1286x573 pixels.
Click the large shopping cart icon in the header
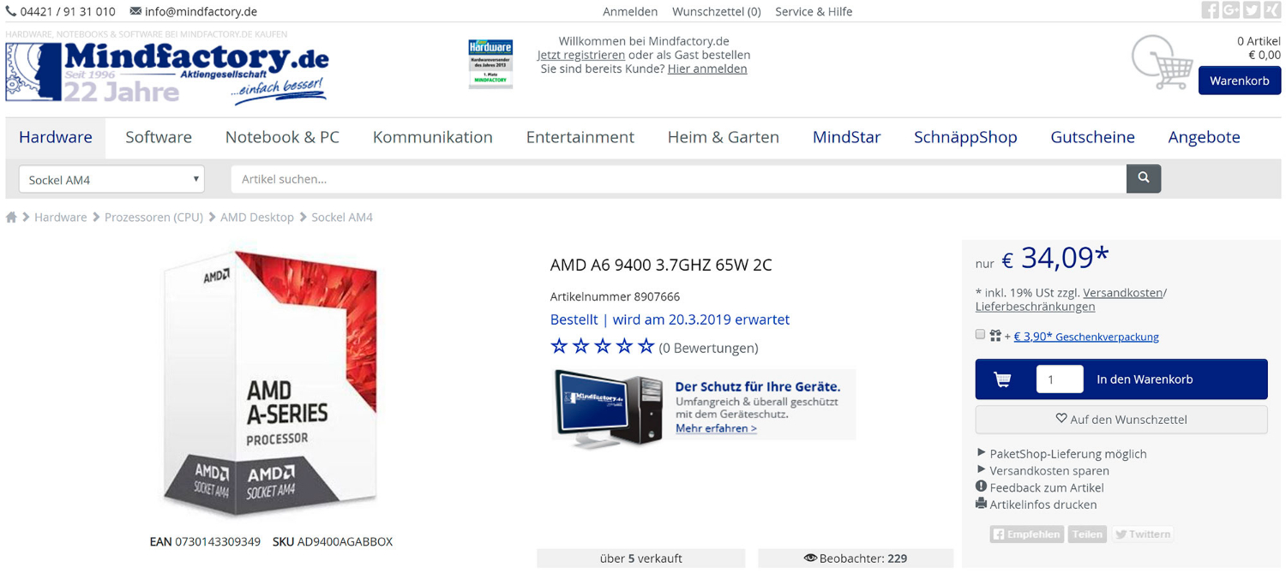coord(1162,62)
